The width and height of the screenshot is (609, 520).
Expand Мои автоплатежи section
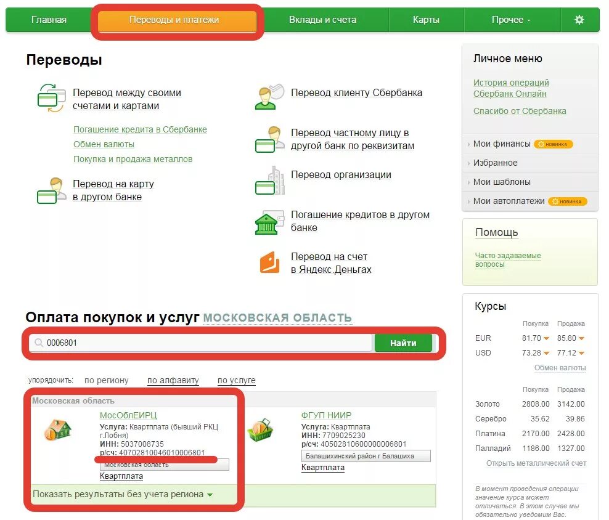509,201
